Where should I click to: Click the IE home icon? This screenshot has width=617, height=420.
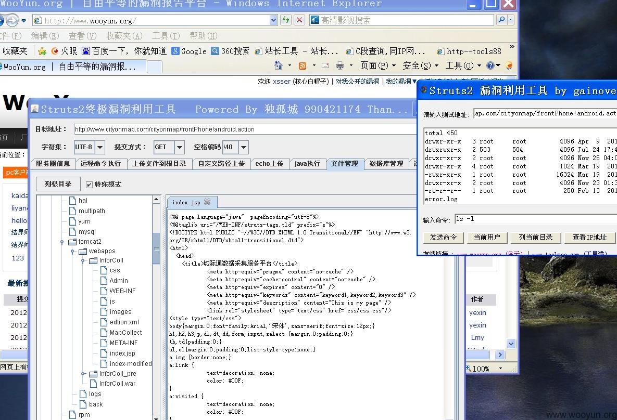pos(278,65)
